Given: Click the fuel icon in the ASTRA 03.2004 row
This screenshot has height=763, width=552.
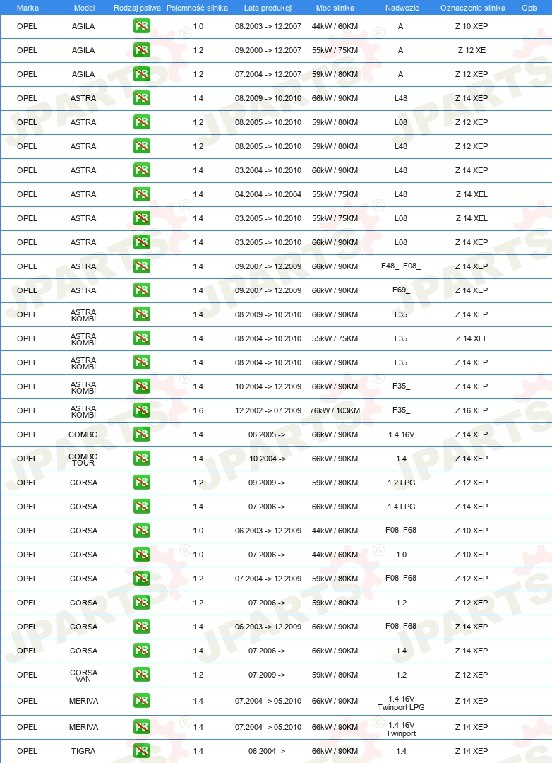Looking at the screenshot, I should coord(141,170).
